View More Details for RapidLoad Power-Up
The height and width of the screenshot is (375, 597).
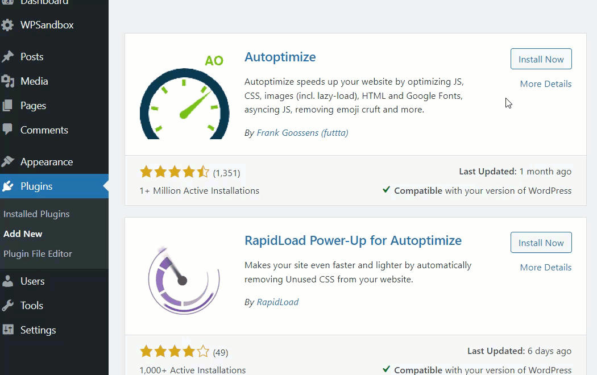[x=546, y=268]
